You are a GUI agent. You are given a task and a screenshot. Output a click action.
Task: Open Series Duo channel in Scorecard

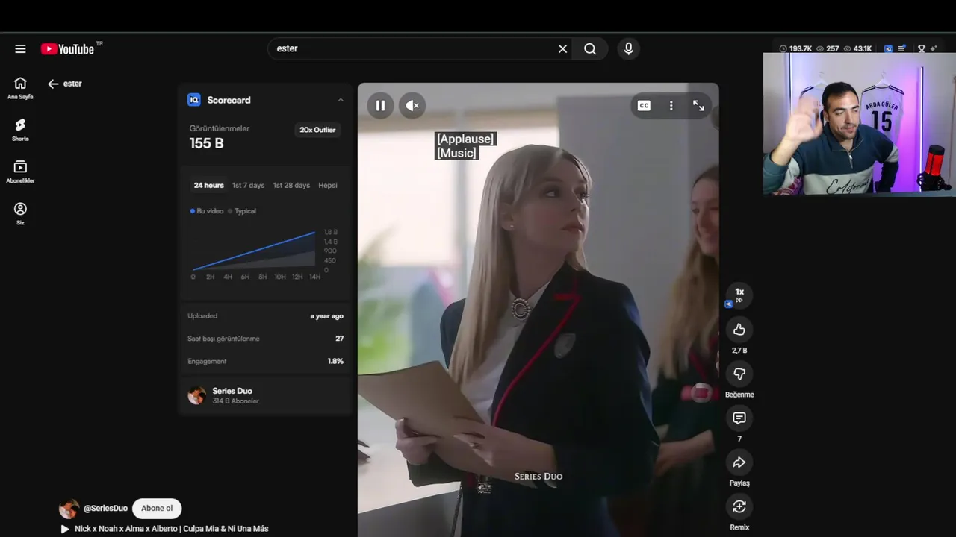[x=232, y=391]
